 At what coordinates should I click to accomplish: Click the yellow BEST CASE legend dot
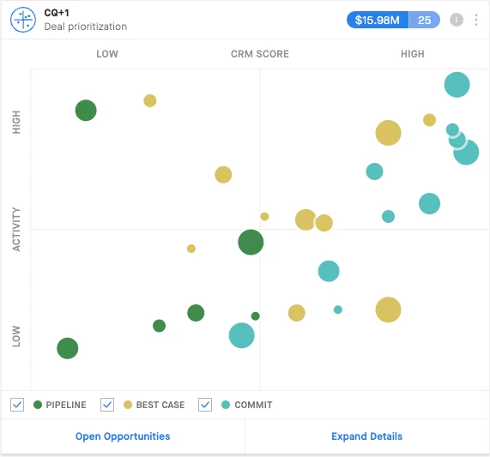point(128,405)
